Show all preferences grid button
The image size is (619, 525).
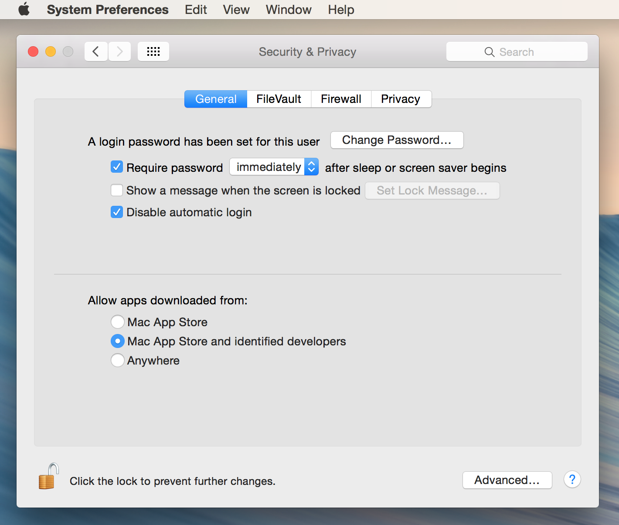153,52
